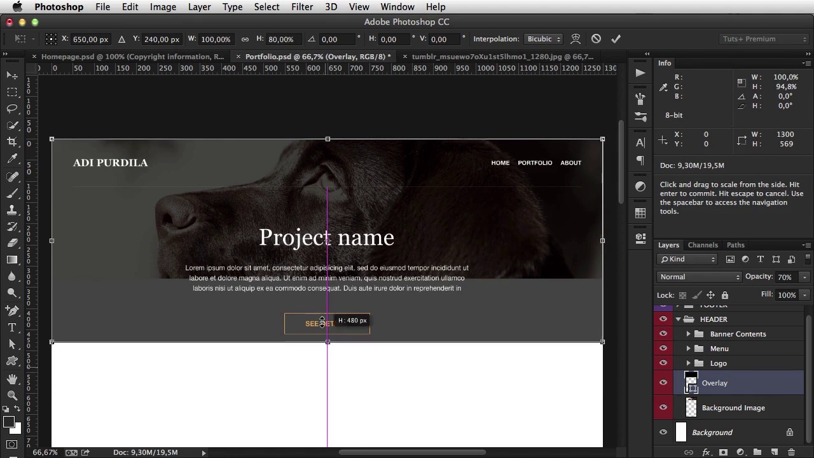Image resolution: width=814 pixels, height=458 pixels.
Task: Hide the Overlay layer
Action: 663,383
